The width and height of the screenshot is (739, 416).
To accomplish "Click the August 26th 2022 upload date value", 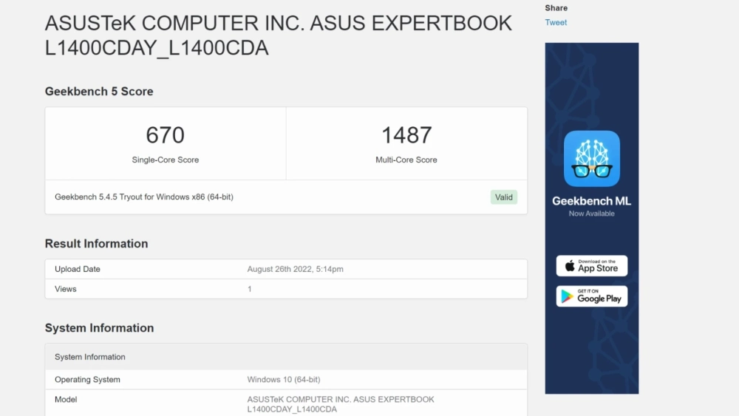I will pyautogui.click(x=295, y=269).
